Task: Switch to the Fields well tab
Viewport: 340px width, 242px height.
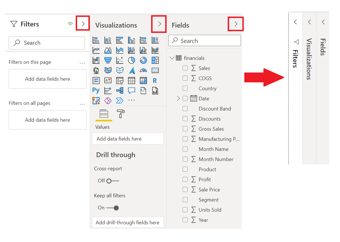Action: (x=104, y=114)
